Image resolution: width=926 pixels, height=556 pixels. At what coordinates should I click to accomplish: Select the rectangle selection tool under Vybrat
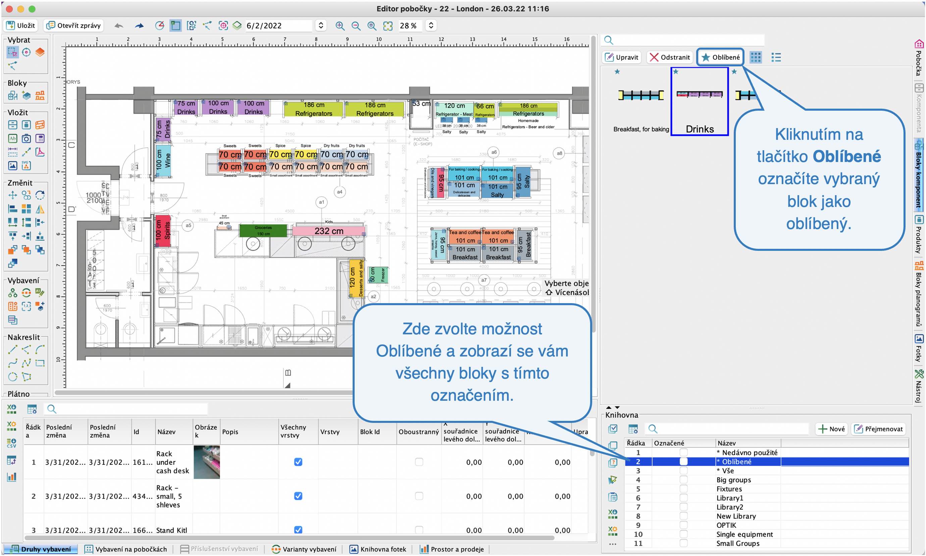(x=12, y=52)
